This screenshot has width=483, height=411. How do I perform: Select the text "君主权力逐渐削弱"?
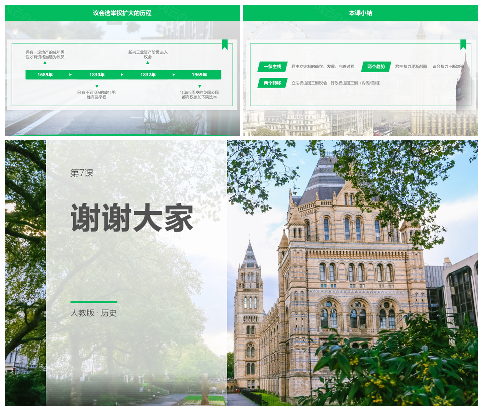click(411, 66)
